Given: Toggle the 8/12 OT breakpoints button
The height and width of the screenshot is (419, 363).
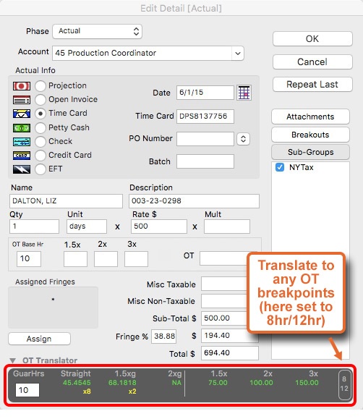Looking at the screenshot, I should 344,384.
